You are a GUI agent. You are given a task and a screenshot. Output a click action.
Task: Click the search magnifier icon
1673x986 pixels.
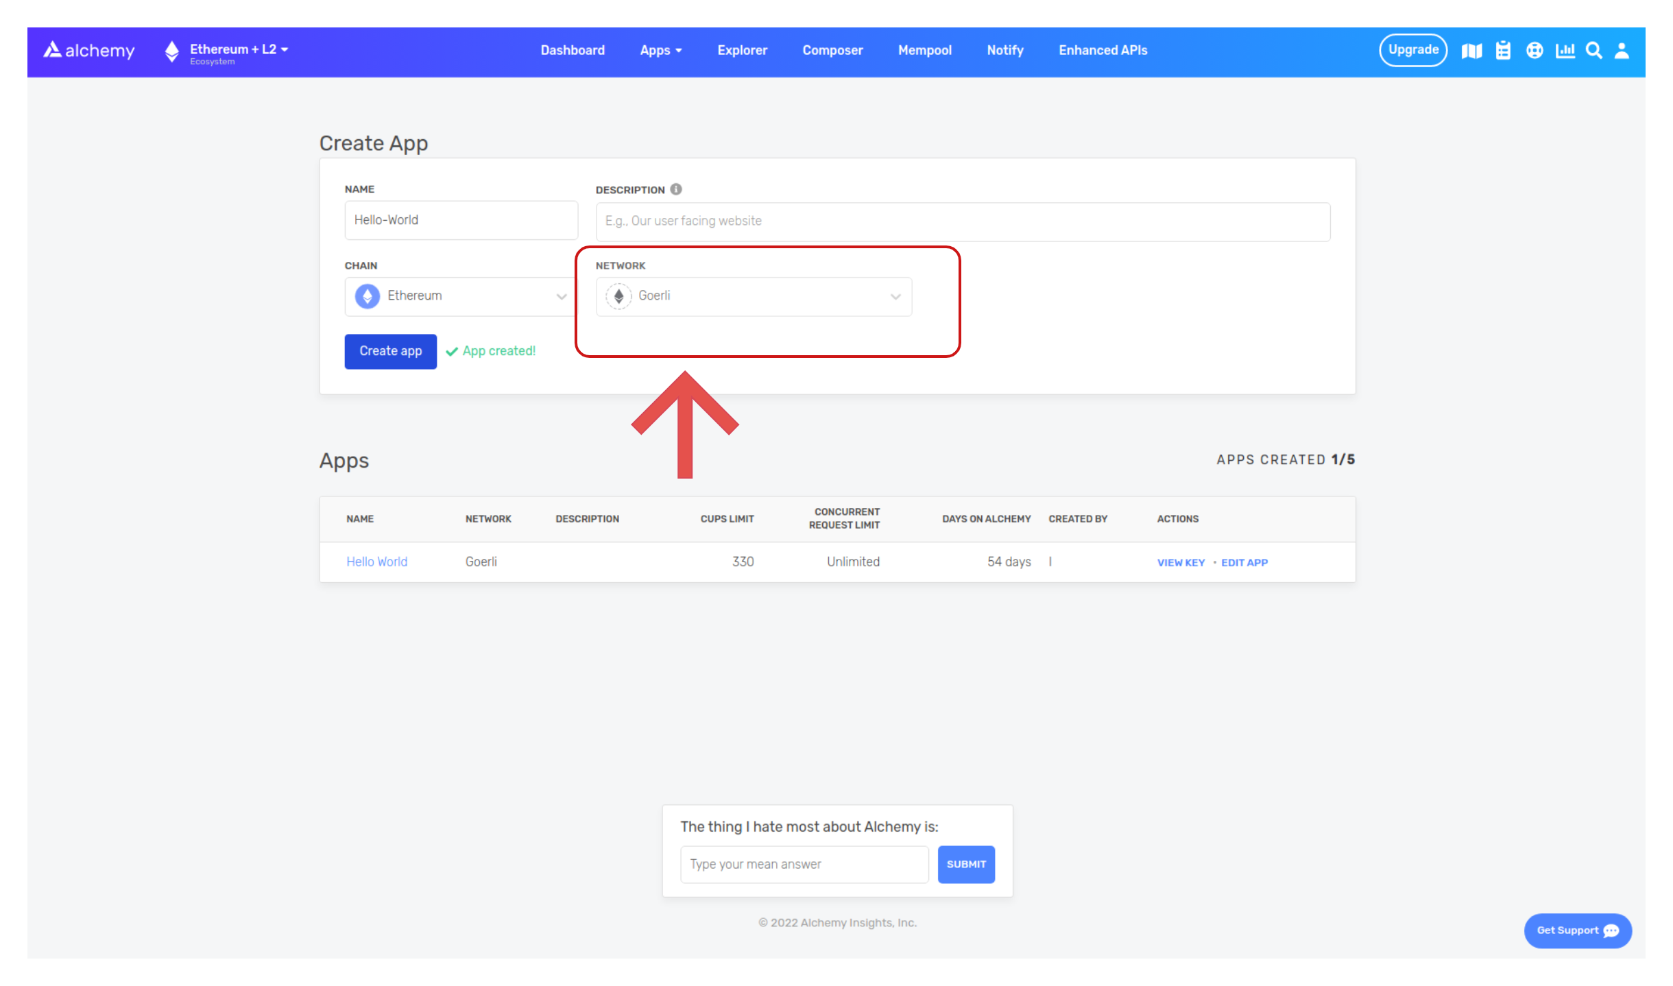click(1594, 51)
